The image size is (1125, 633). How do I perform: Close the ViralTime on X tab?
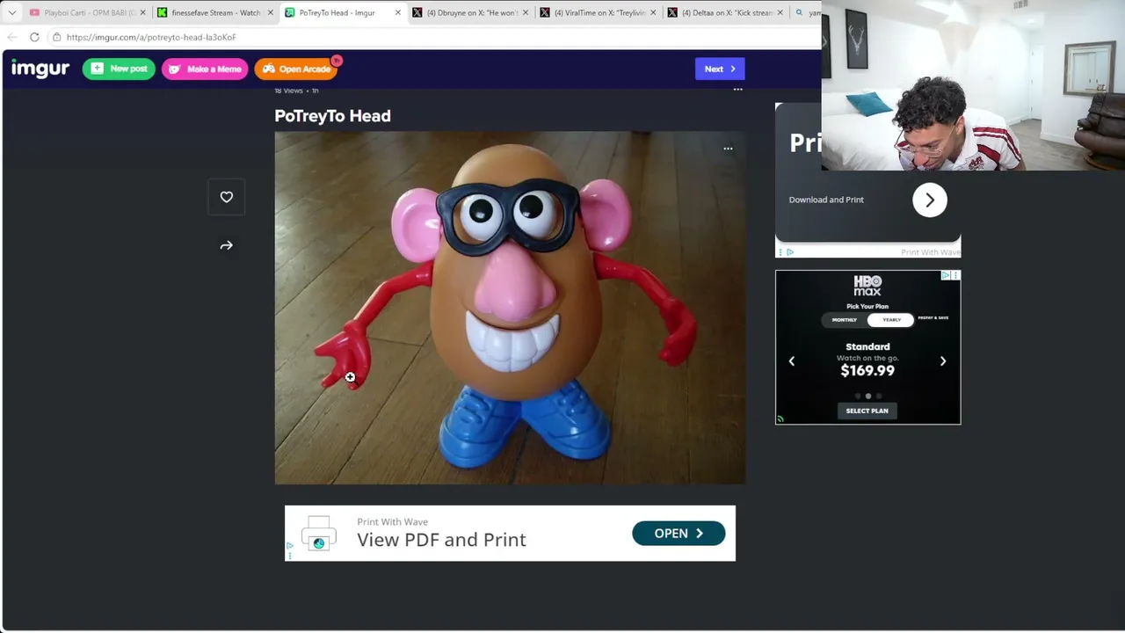652,12
